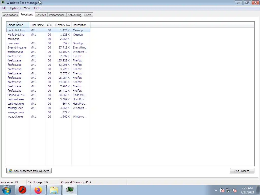Screen dimensions: 260x195
Task: Click the End Process button
Action: click(x=242, y=171)
